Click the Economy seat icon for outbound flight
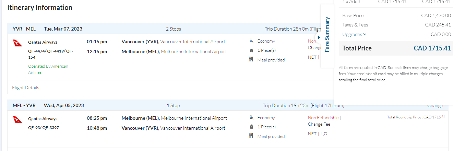The image size is (453, 151). pyautogui.click(x=252, y=41)
